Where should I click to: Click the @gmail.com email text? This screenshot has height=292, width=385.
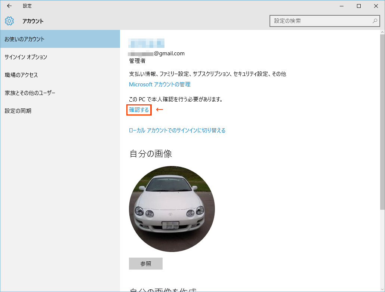(169, 53)
